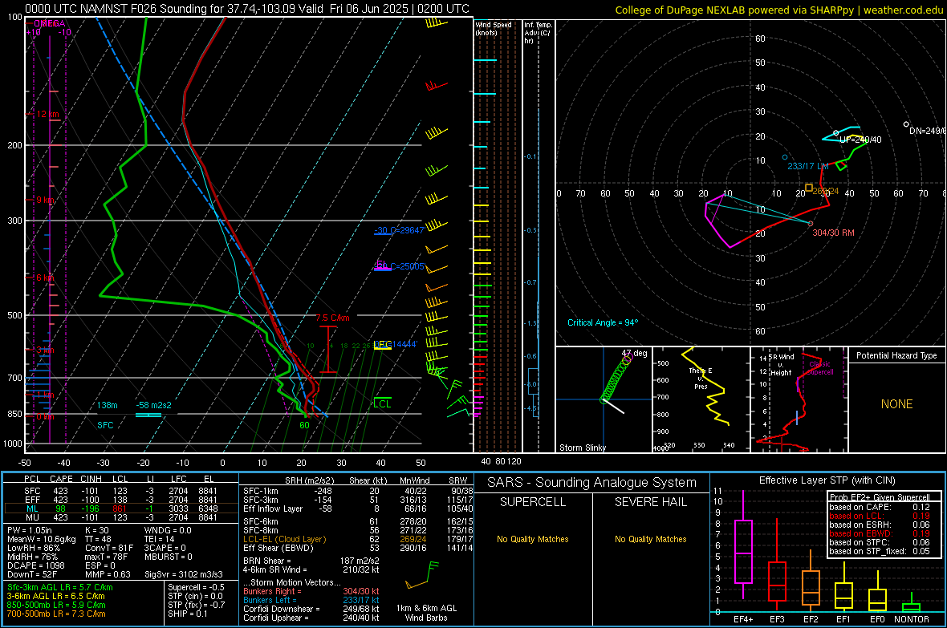Click the SUPERCELL column header

[533, 502]
